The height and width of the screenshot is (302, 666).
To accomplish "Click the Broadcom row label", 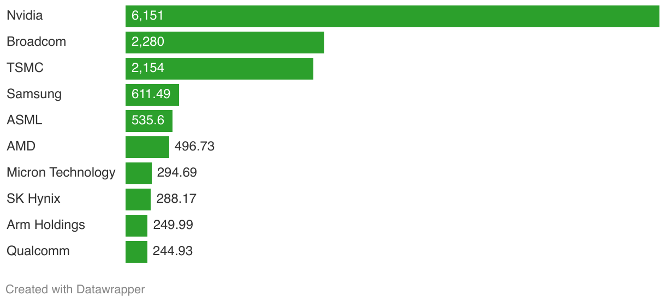I will pyautogui.click(x=36, y=42).
